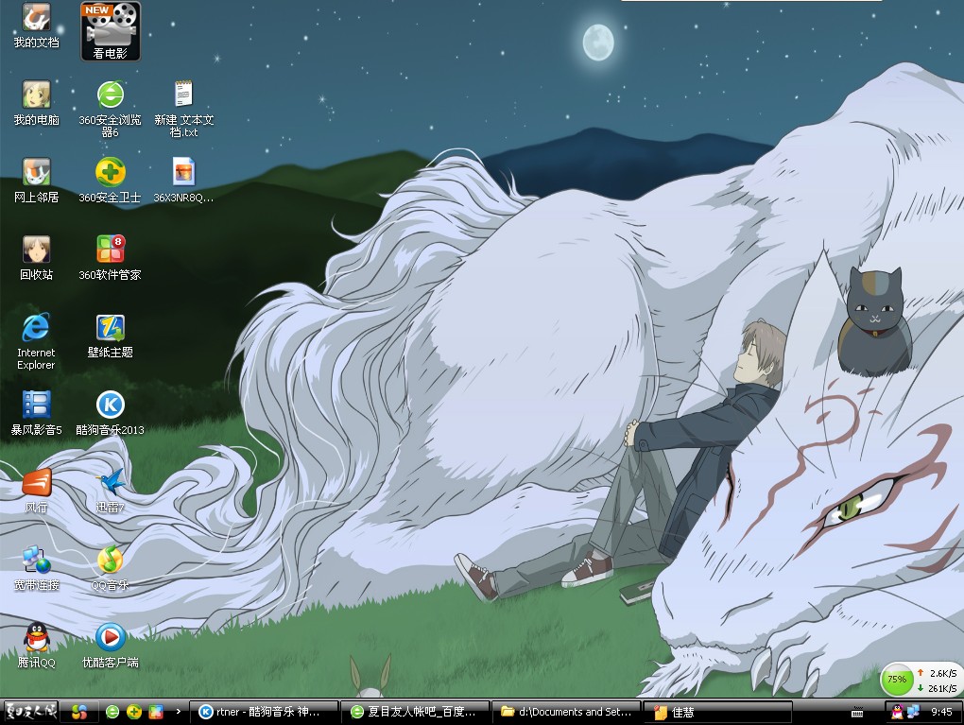
Task: Launch QQ音乐 from the desktop
Action: pos(110,568)
